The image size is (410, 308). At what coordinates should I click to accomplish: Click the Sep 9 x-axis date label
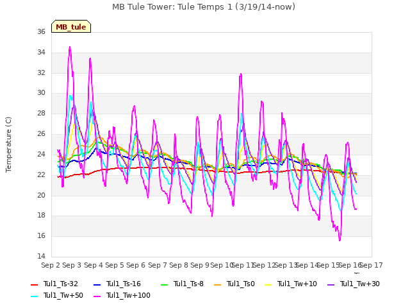pyautogui.click(x=200, y=265)
